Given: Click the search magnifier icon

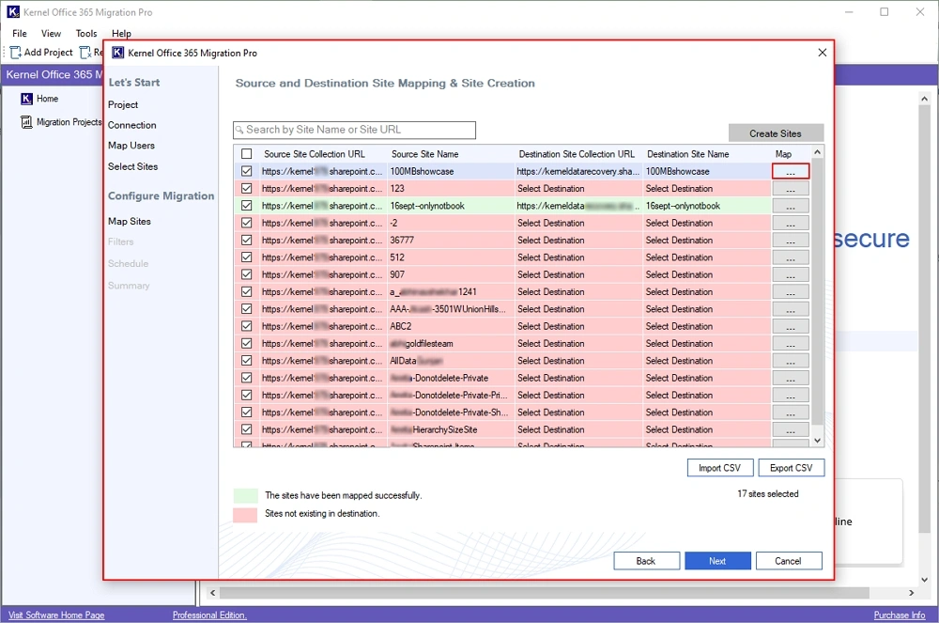Looking at the screenshot, I should (240, 130).
